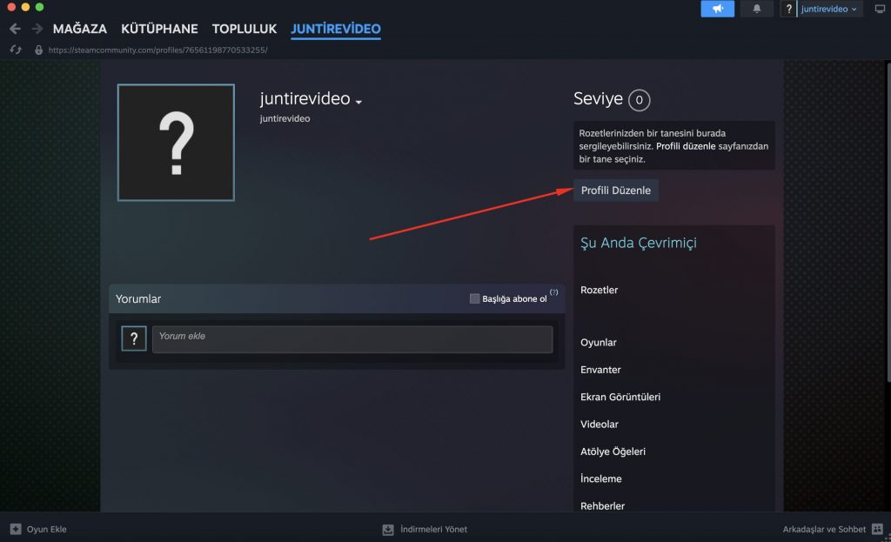Open the friends chat icon at bottom right
This screenshot has height=542, width=891.
coord(877,529)
